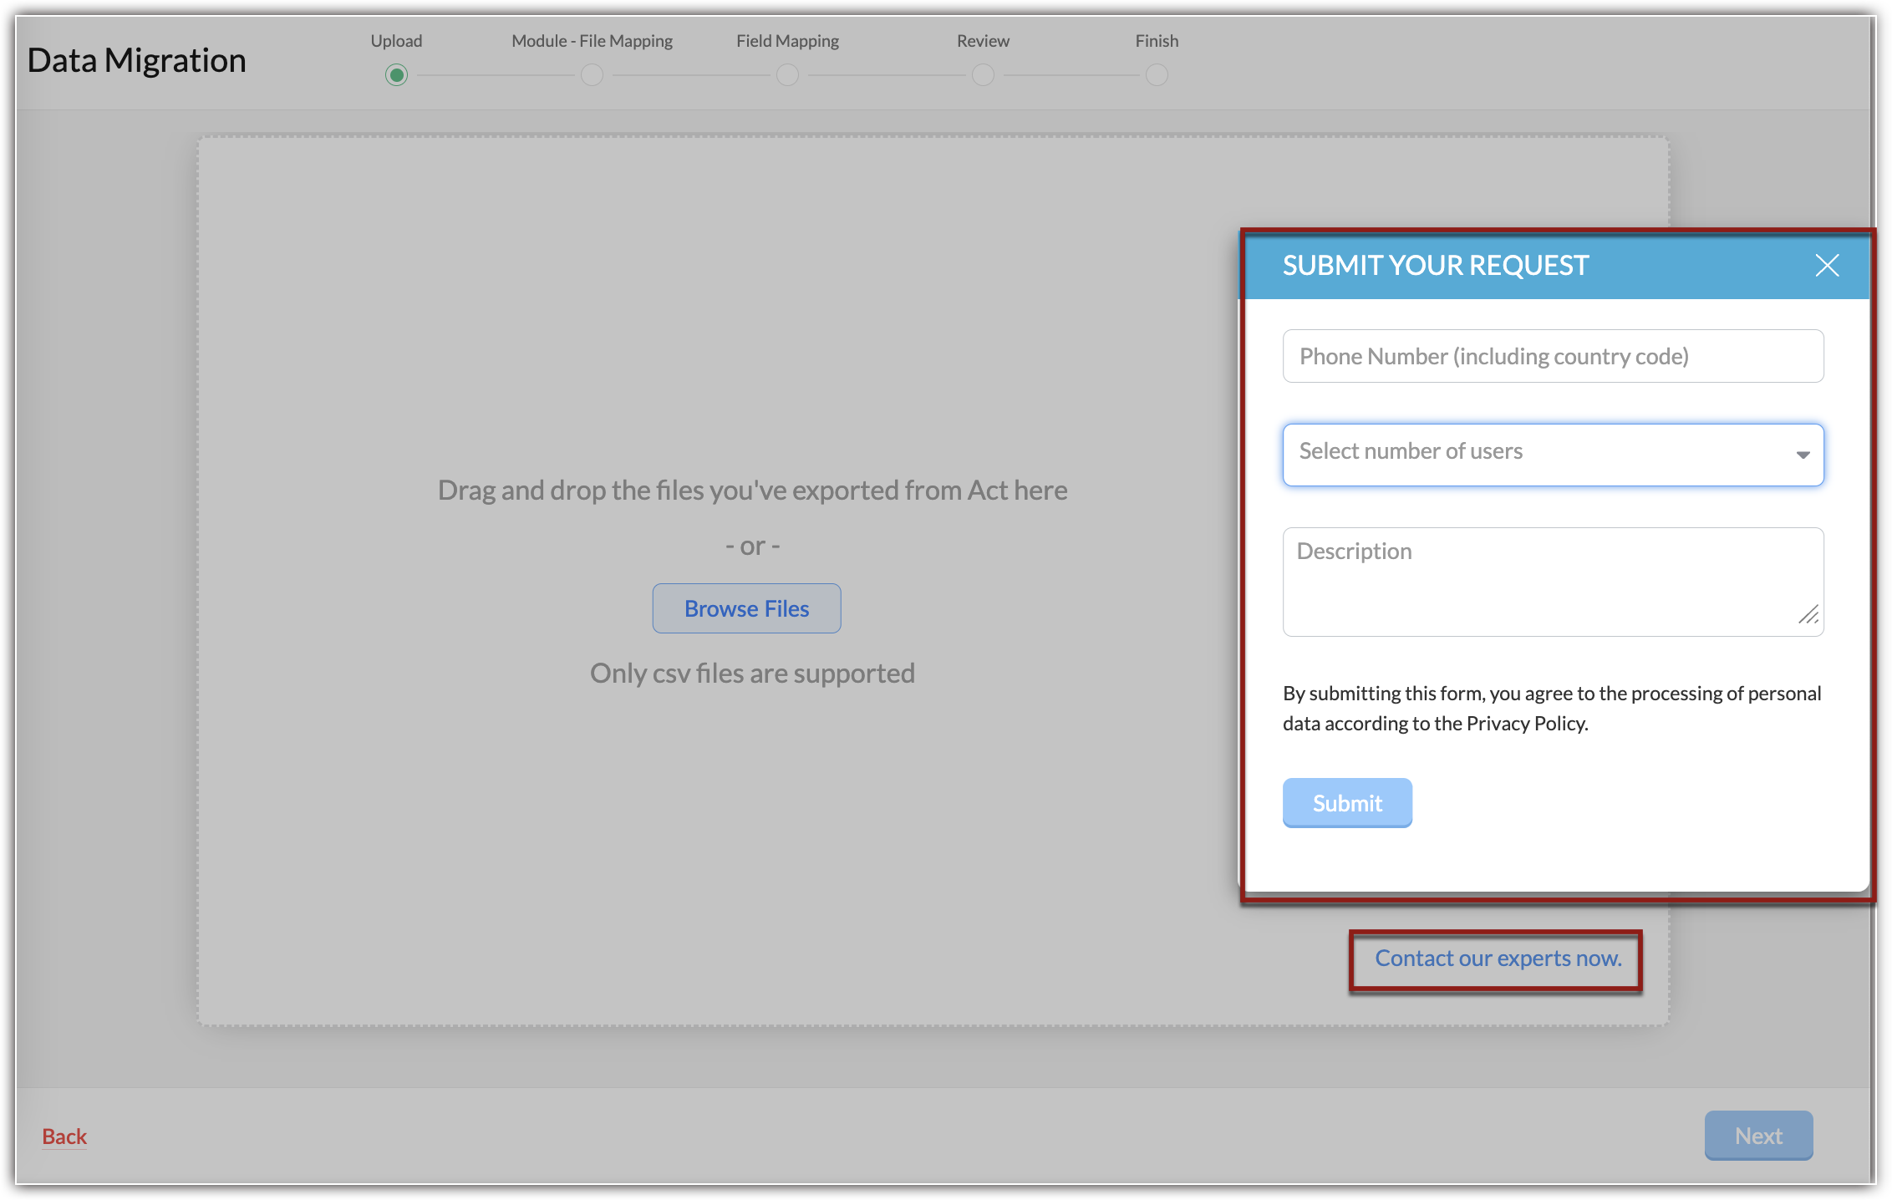Click the Contact our experts now link
This screenshot has height=1200, width=1892.
(x=1498, y=958)
